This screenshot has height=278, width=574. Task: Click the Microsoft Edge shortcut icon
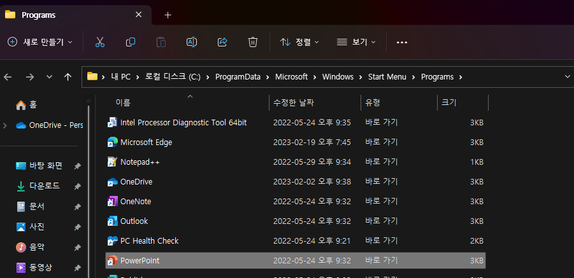112,142
